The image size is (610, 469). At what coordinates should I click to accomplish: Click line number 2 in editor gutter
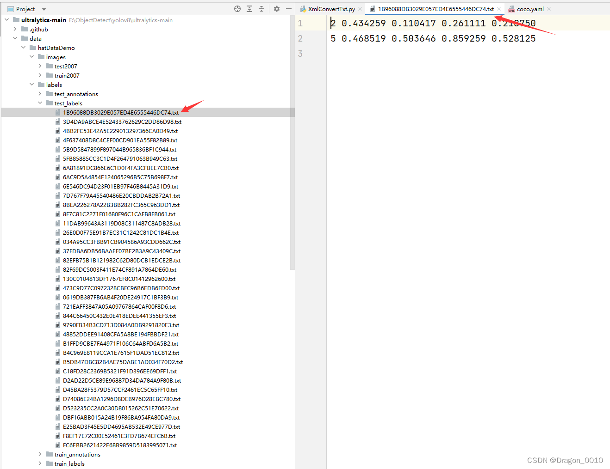point(300,38)
